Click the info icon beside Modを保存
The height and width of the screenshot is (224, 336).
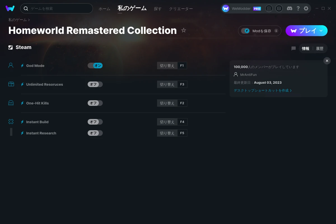[x=276, y=31]
